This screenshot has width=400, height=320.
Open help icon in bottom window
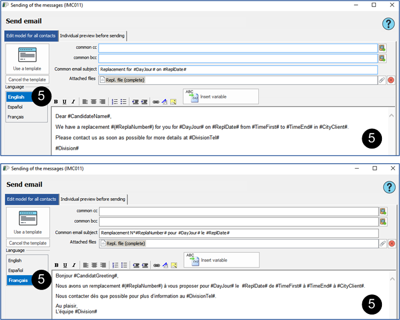pyautogui.click(x=389, y=187)
